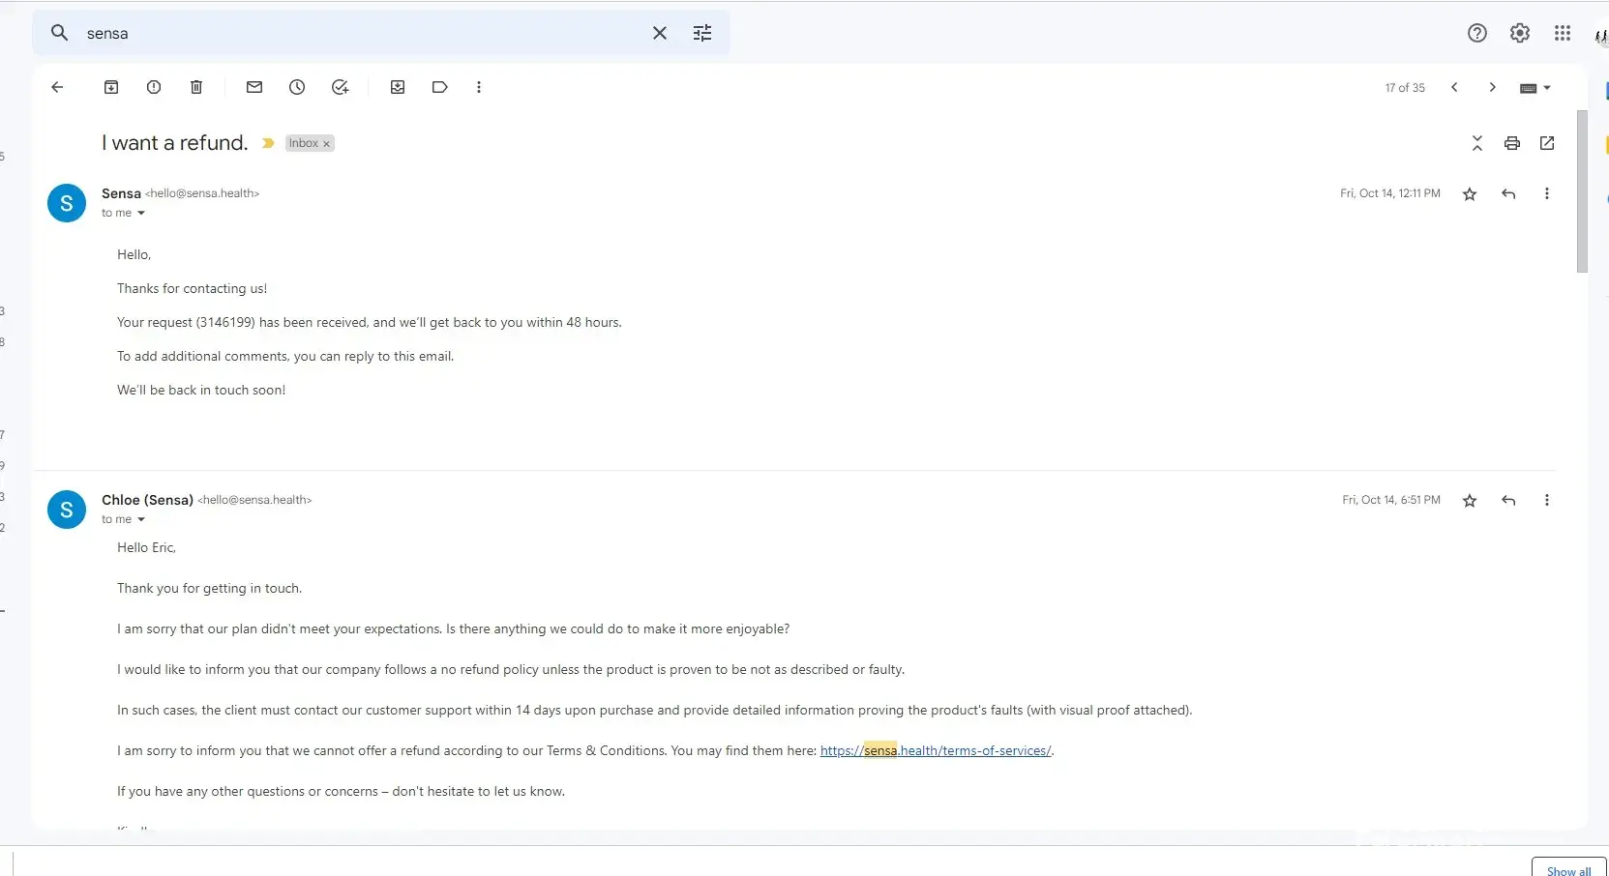
Task: Click the Show all button
Action: [x=1568, y=868]
